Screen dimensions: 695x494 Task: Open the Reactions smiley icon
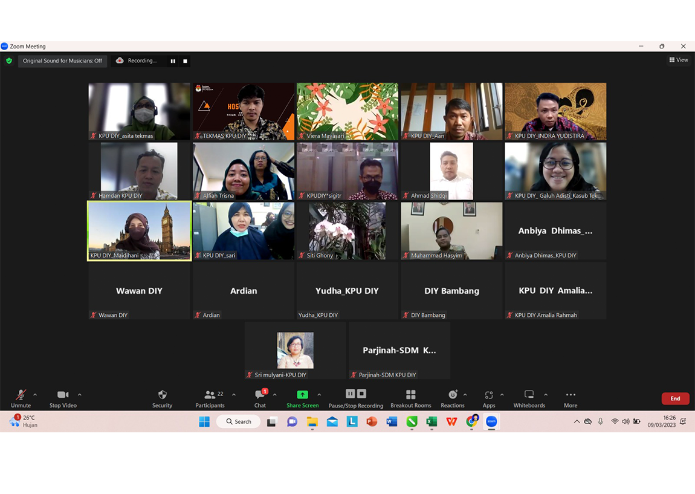pos(452,395)
